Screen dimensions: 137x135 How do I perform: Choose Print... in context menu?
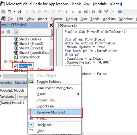[55, 118]
